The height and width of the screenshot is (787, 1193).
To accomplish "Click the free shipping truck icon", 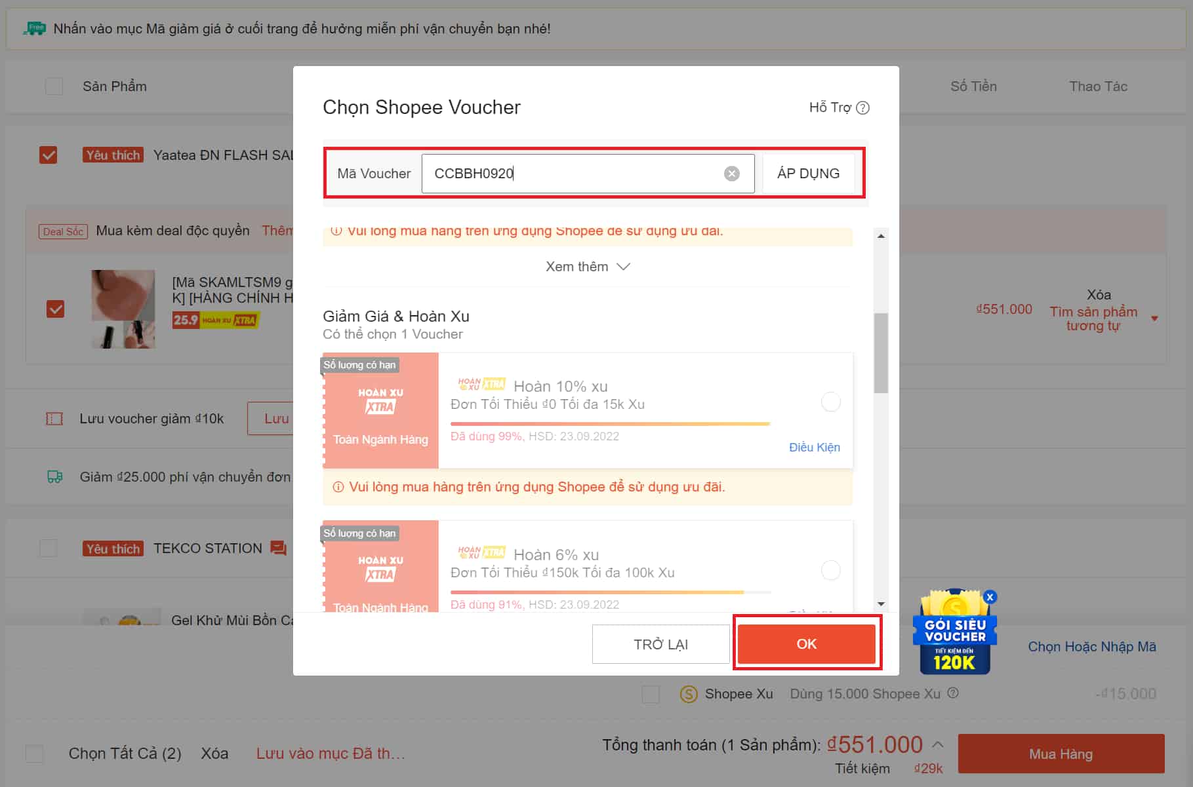I will (x=55, y=477).
